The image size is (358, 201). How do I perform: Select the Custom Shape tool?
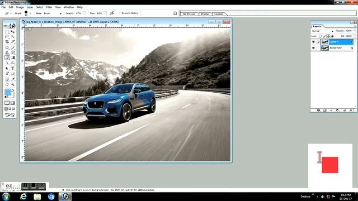pos(13,74)
